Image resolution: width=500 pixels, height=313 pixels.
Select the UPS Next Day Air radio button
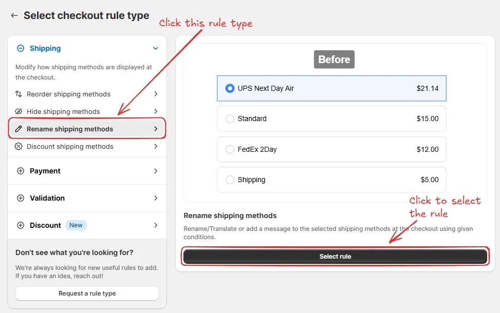230,88
